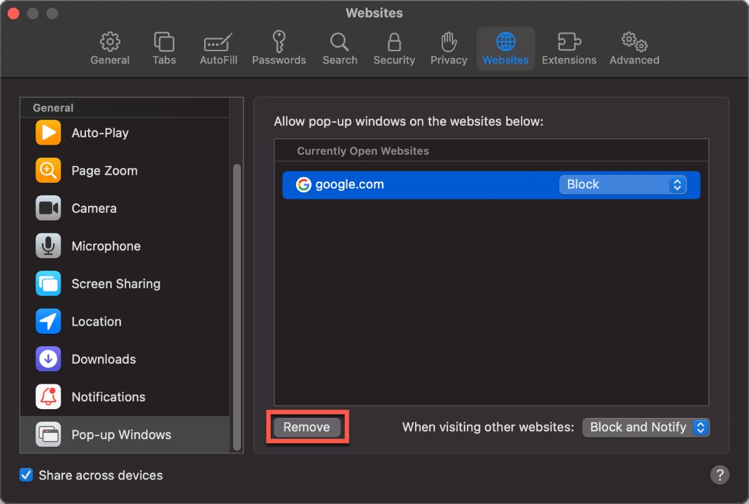
Task: Open the Auto-Play settings icon
Action: [48, 133]
